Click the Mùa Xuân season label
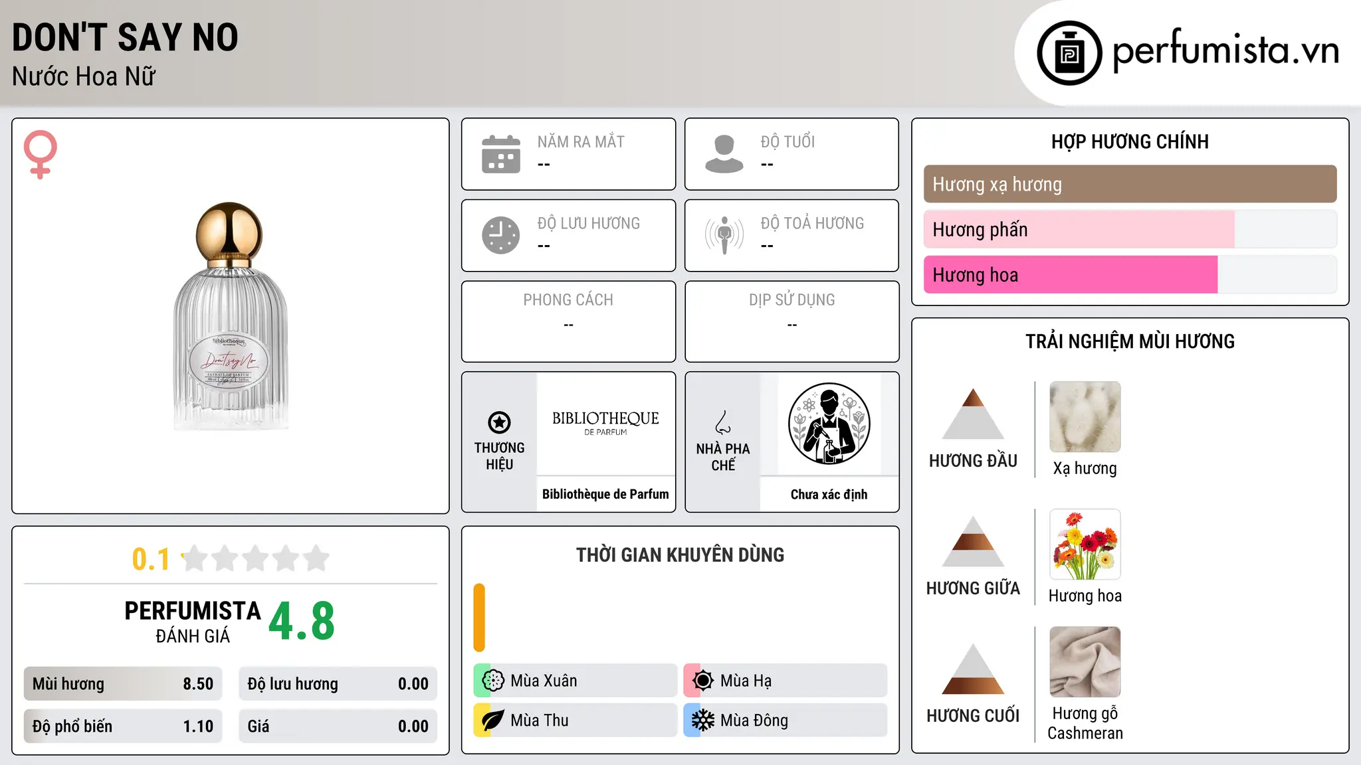 click(544, 681)
